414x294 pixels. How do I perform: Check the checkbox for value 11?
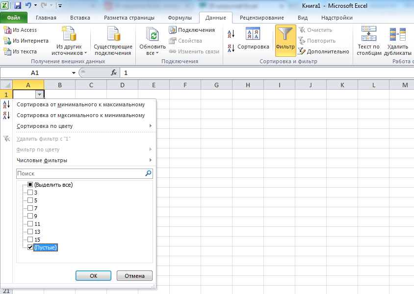tap(30, 224)
